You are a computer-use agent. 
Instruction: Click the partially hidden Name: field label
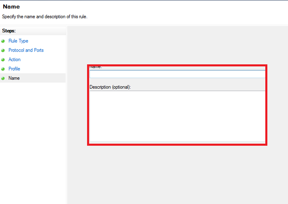click(x=96, y=67)
